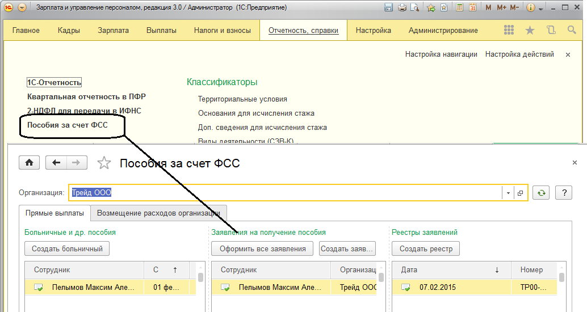Click the Home icon button
This screenshot has height=312, width=587.
coord(29,163)
